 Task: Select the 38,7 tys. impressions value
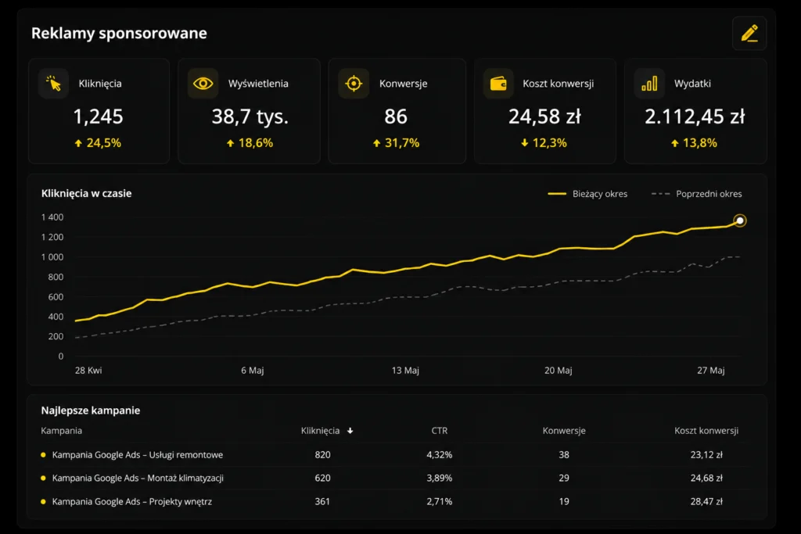point(250,117)
